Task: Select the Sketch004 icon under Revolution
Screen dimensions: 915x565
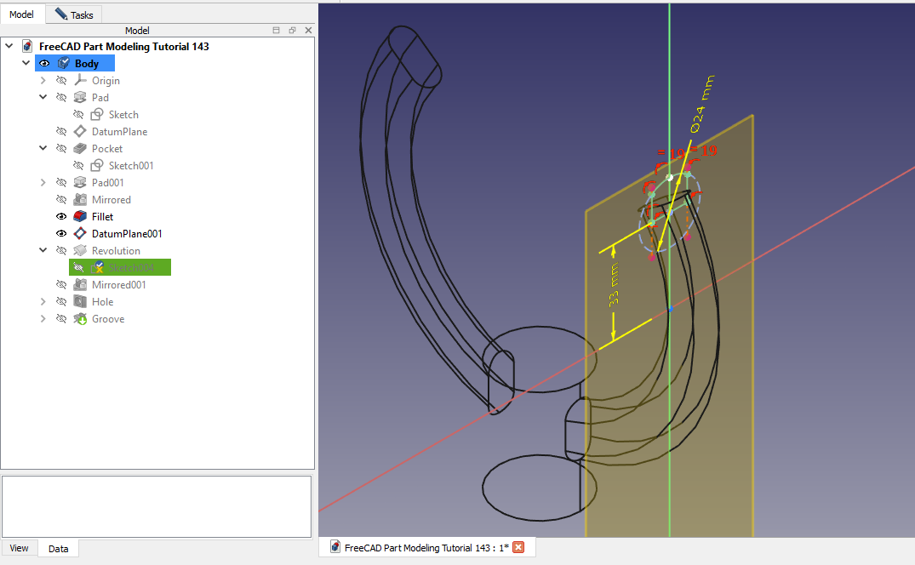Action: pos(97,268)
